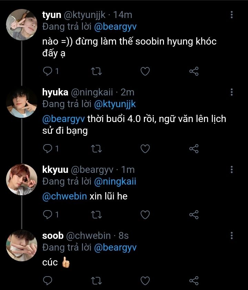The image size is (248, 290).
Task: Like hyuka's tweet with heart icon
Action: (x=145, y=149)
